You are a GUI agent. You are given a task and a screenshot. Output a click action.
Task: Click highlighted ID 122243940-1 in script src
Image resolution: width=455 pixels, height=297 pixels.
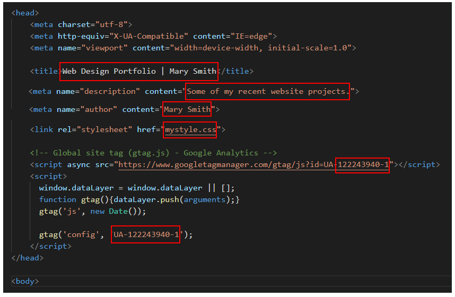(x=363, y=164)
